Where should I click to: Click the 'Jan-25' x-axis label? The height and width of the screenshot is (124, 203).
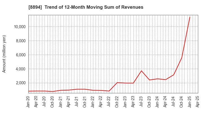click(x=189, y=102)
